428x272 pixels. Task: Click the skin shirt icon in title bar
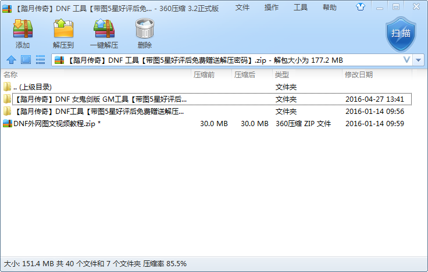coord(362,7)
